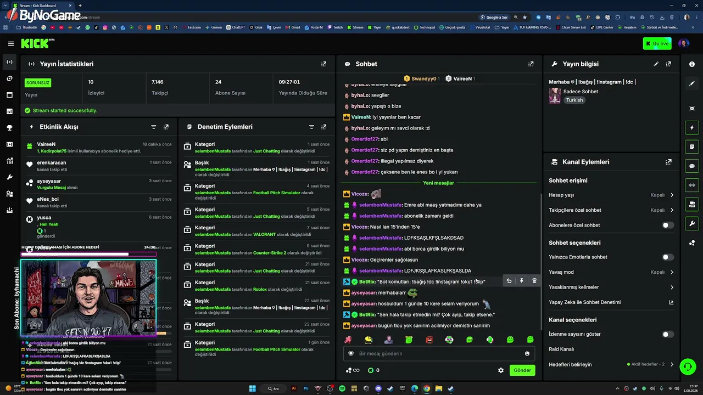The height and width of the screenshot is (395, 703).
Task: Expand Yasaklanmış kelimeler option
Action: click(611, 287)
